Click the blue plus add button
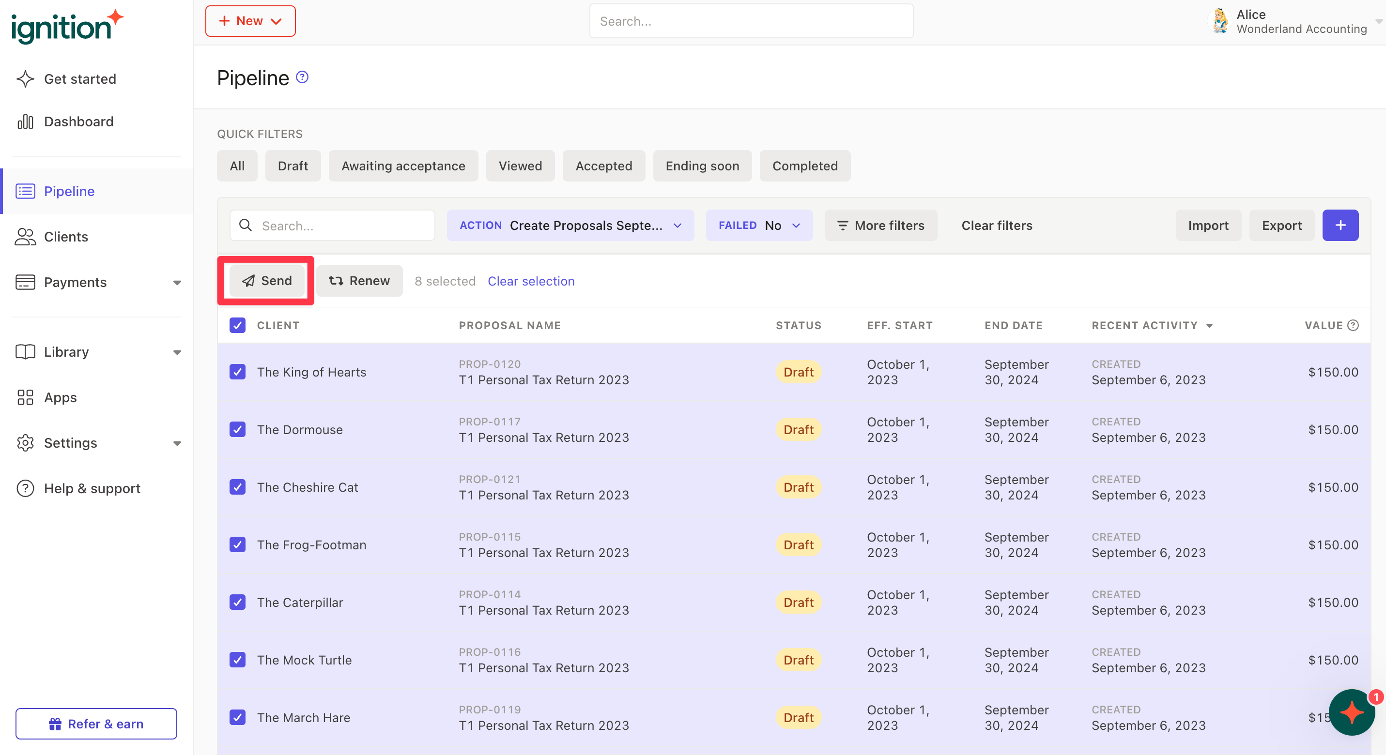The image size is (1386, 755). 1340,226
